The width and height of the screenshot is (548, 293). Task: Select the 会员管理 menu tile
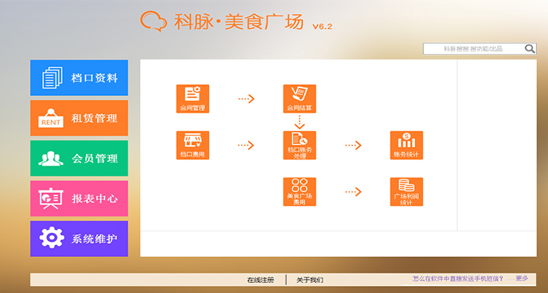tap(79, 159)
